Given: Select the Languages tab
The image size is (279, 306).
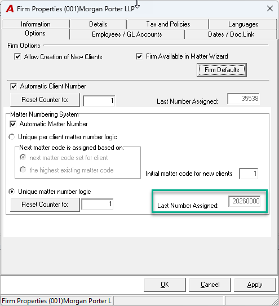Looking at the screenshot, I should click(x=243, y=24).
